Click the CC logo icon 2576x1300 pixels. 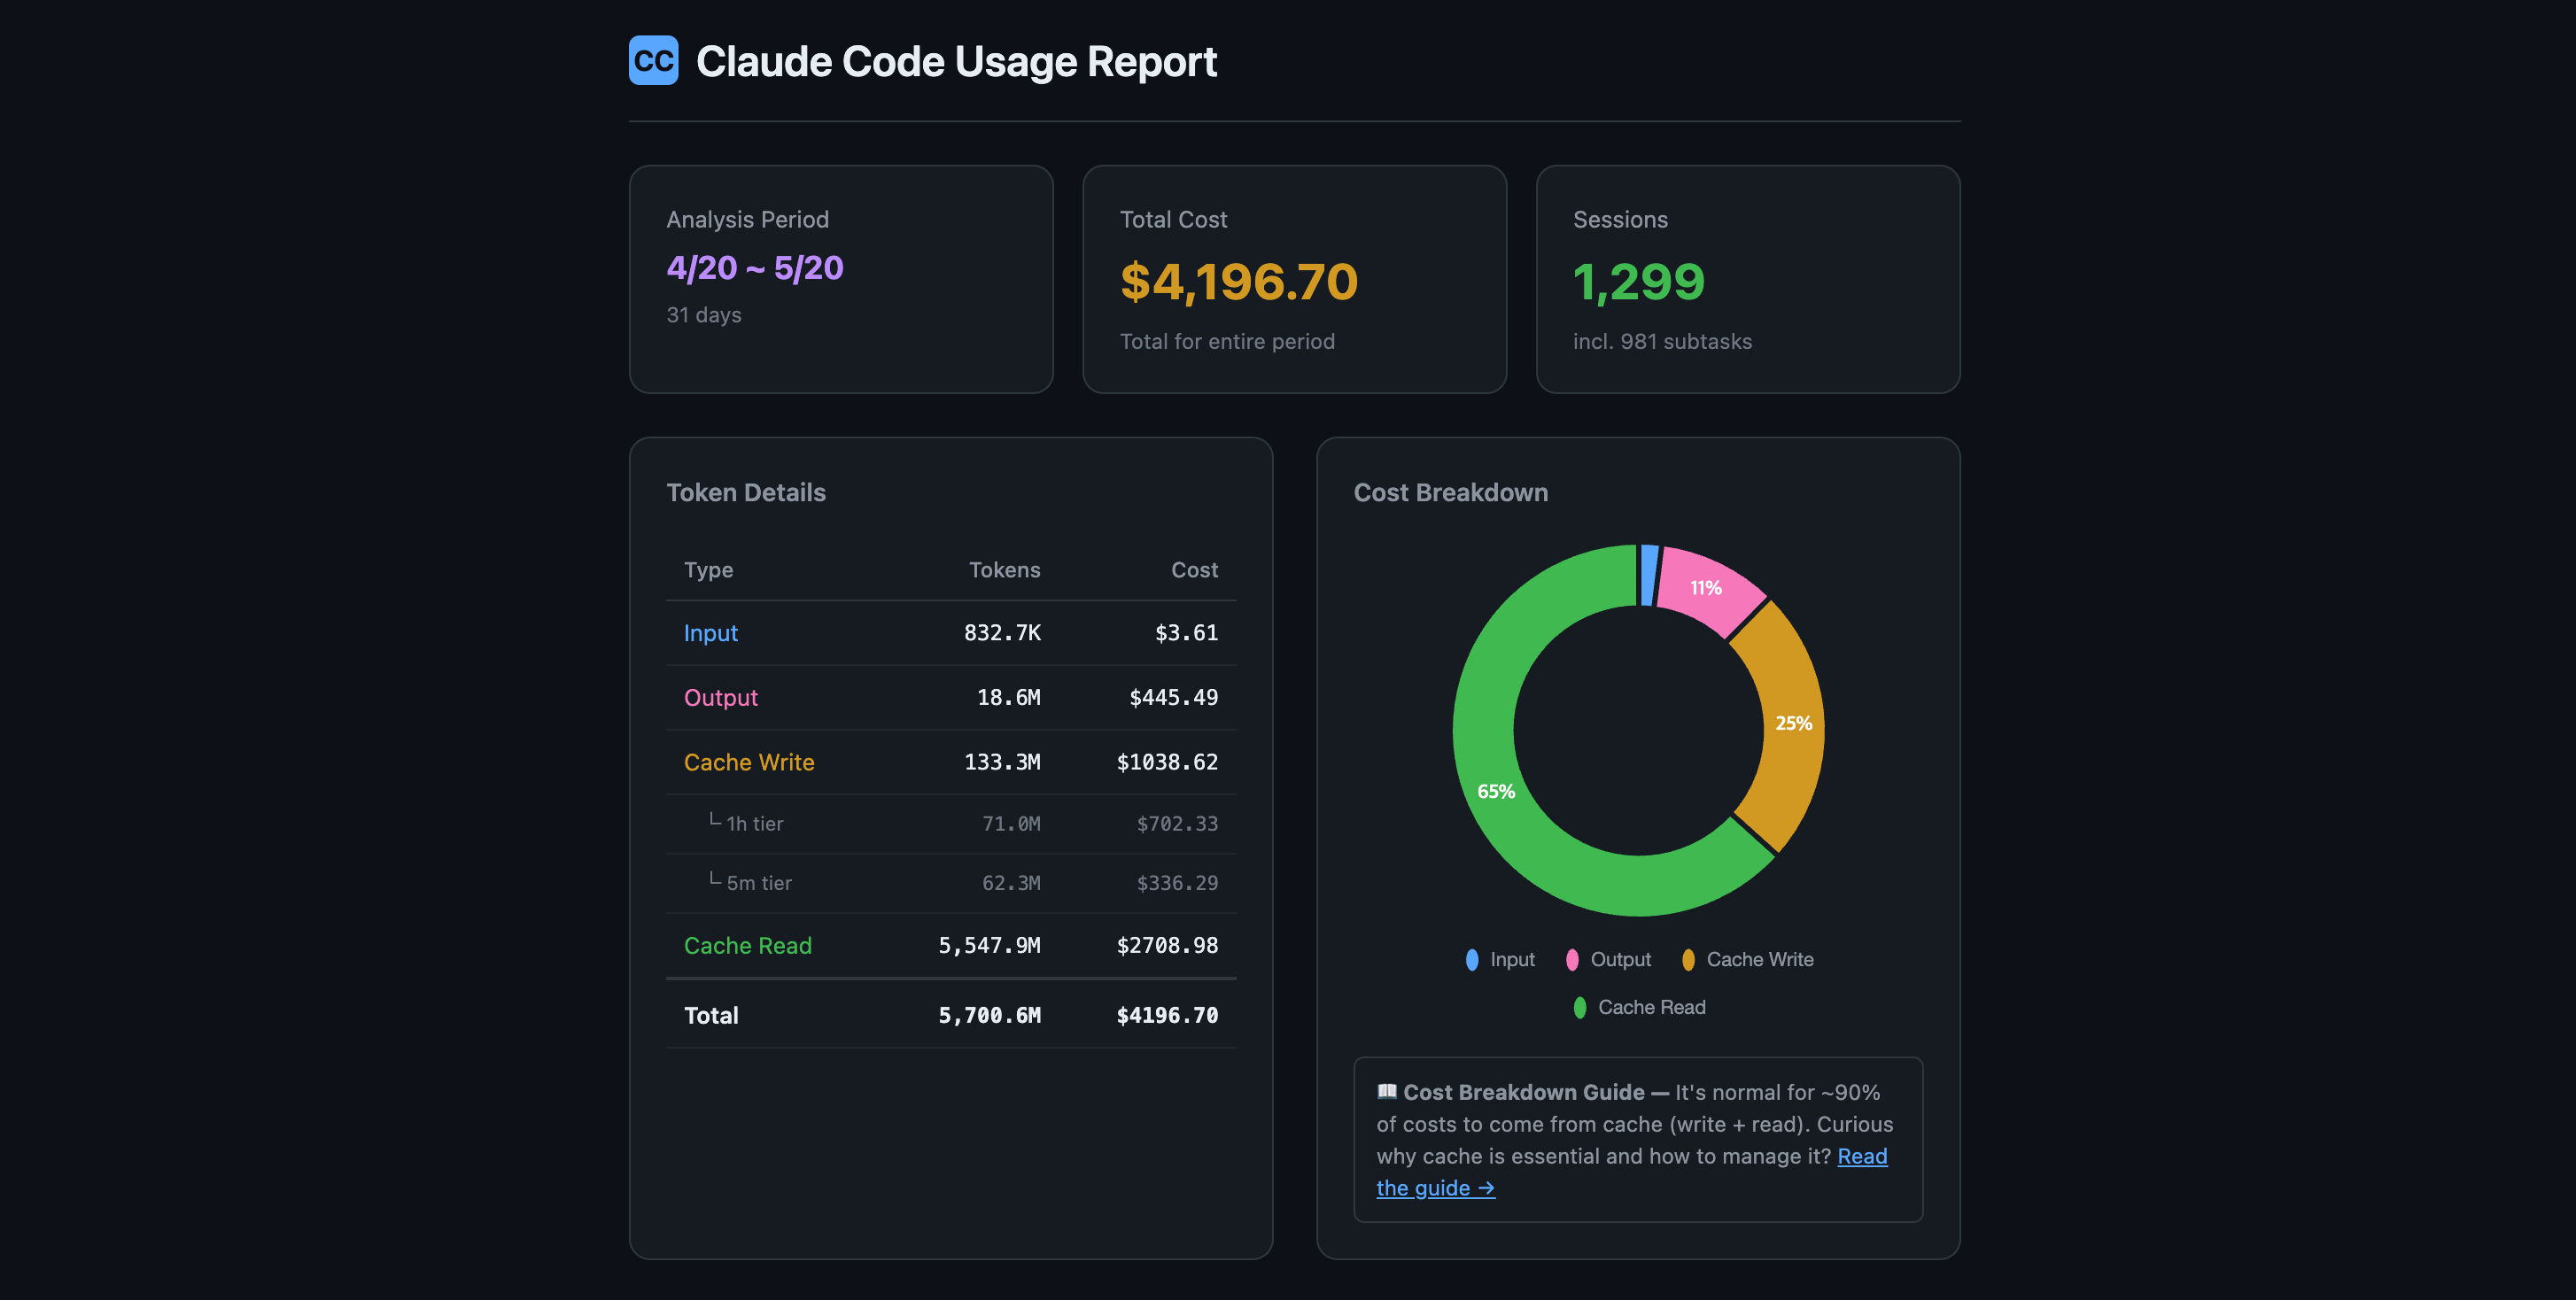click(653, 61)
